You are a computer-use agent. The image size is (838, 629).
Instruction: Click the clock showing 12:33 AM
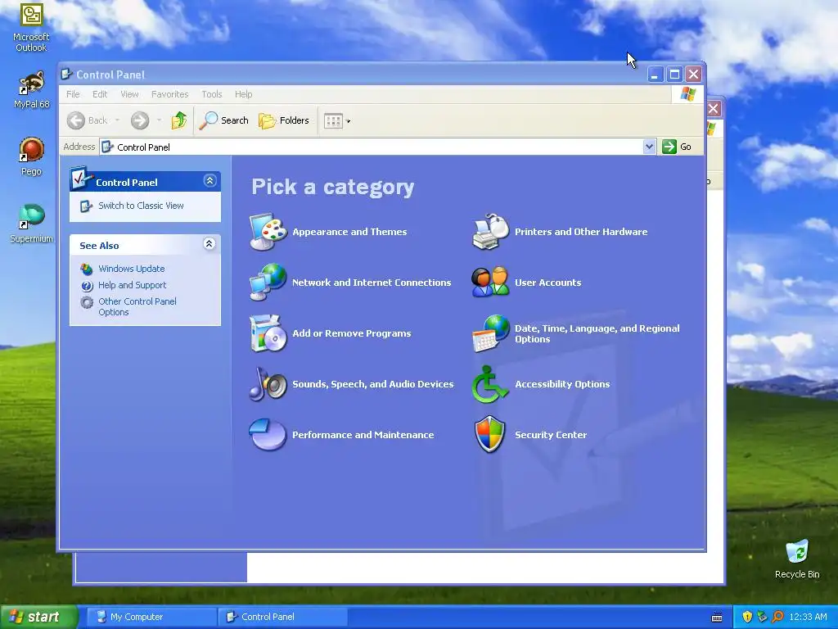808,617
